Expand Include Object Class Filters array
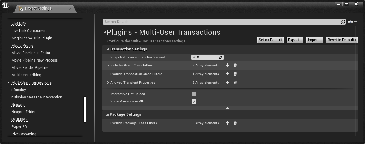365x144 pixels. tap(108, 65)
